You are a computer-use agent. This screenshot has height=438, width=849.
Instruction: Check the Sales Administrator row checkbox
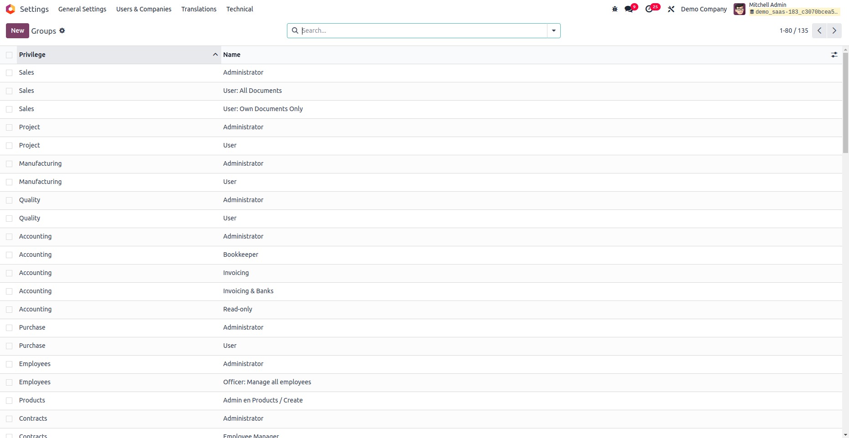(9, 73)
